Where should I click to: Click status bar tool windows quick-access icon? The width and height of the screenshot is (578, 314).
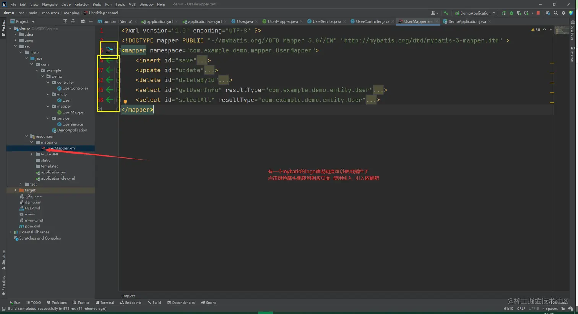coord(3,309)
